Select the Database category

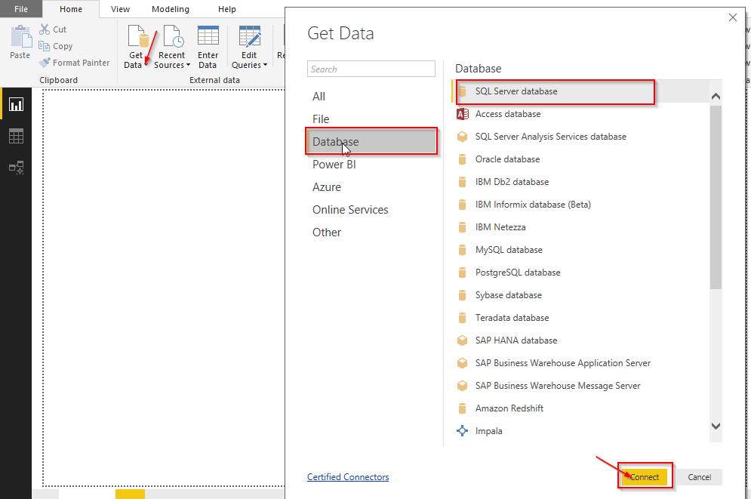click(x=371, y=141)
